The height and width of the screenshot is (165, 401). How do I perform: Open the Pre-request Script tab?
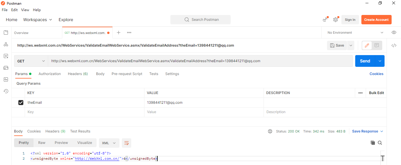(127, 74)
